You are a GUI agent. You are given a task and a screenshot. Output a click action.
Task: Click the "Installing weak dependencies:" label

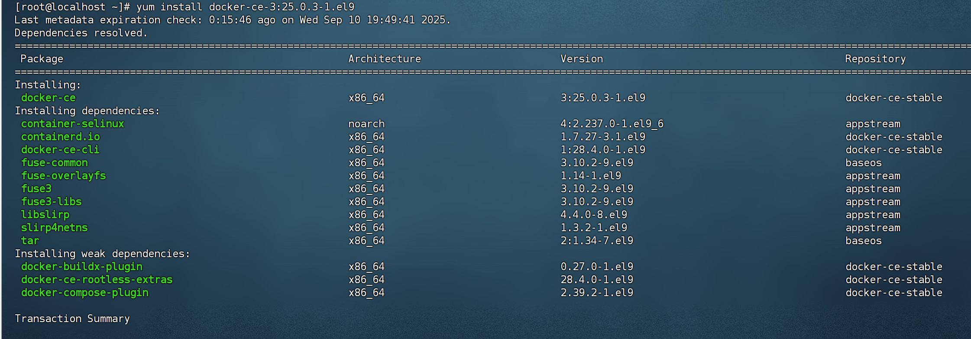click(103, 254)
